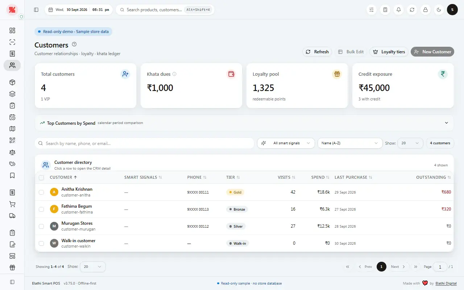The width and height of the screenshot is (464, 290).
Task: Tick the select-all checkbox in table header
Action: 41,178
